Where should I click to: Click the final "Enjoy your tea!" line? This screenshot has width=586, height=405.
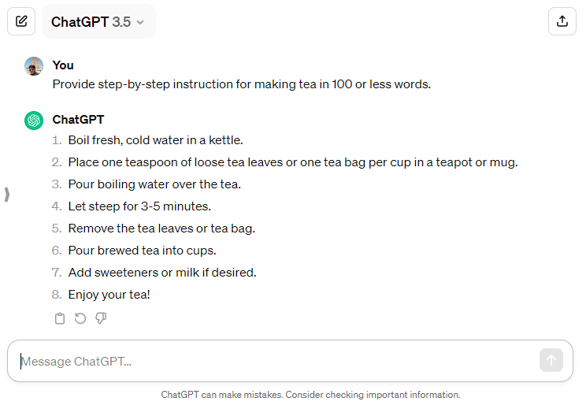[x=109, y=295]
